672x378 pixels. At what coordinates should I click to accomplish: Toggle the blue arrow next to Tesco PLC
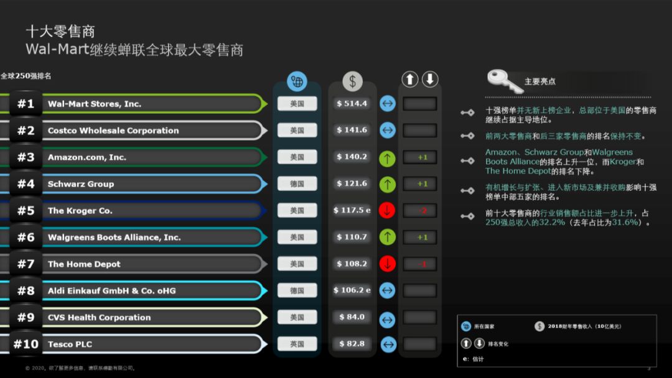(x=387, y=344)
